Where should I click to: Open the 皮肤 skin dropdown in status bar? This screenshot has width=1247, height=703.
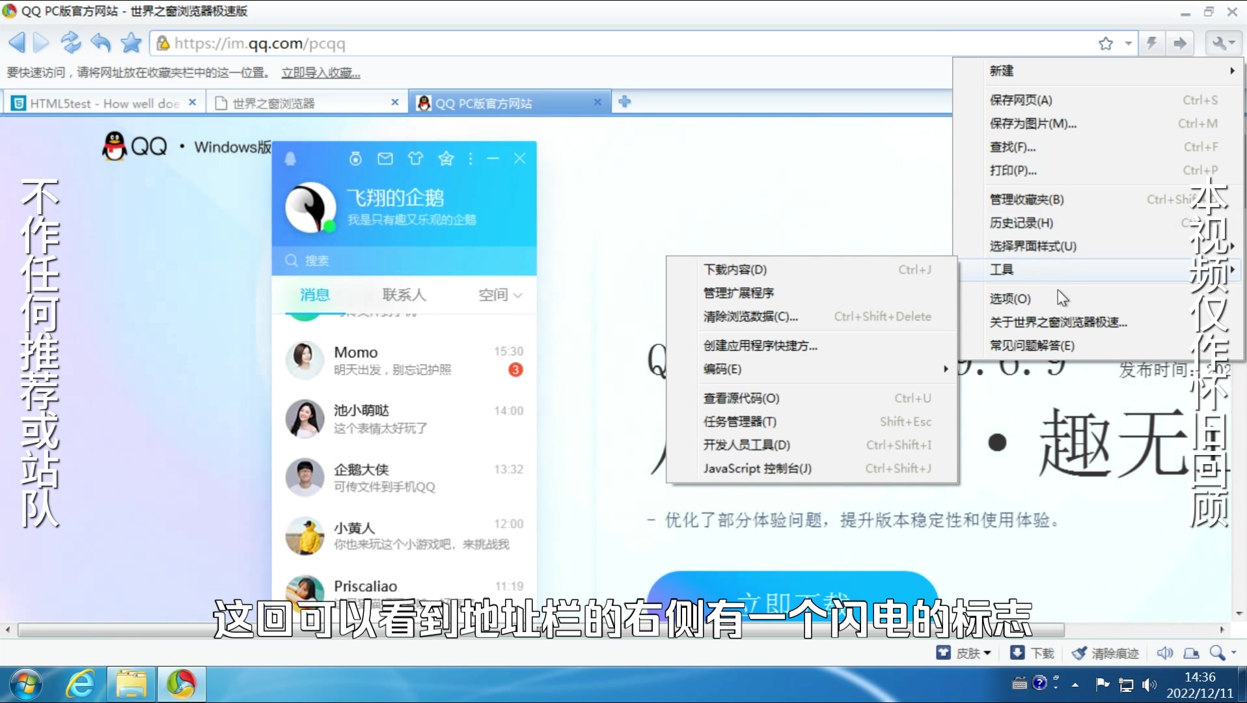point(963,653)
